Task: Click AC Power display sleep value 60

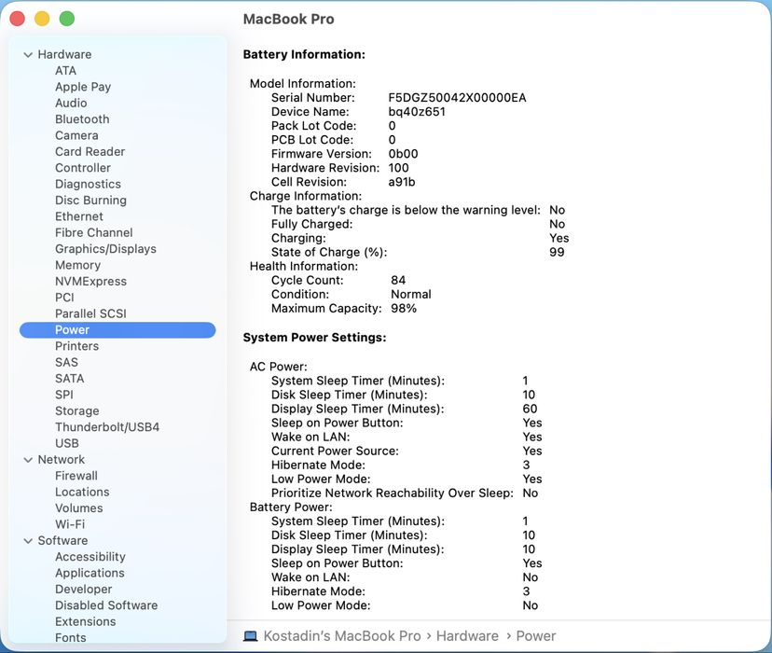Action: click(530, 410)
